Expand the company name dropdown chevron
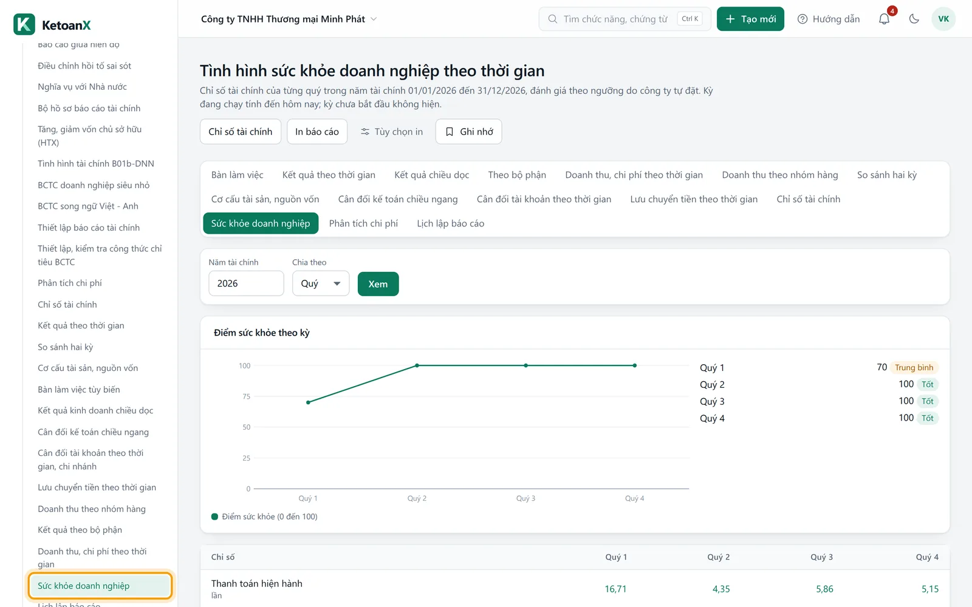Viewport: 972px width, 607px height. (374, 19)
